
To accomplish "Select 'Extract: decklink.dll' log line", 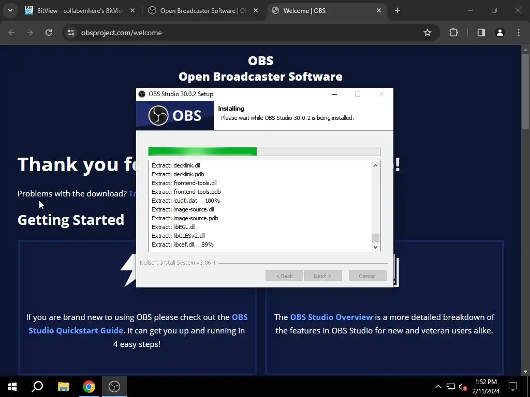I will click(176, 165).
